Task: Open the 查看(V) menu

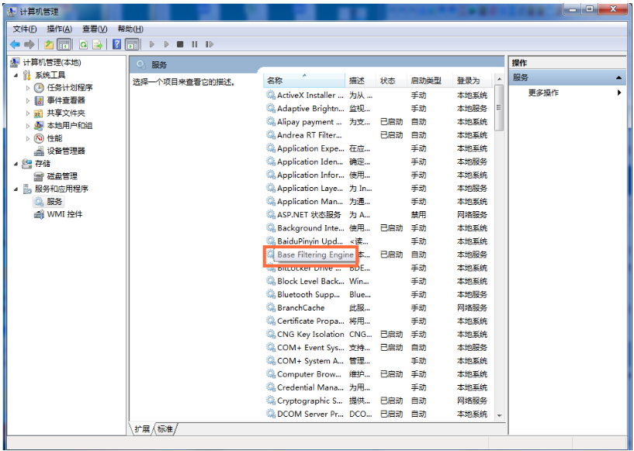Action: pos(95,29)
